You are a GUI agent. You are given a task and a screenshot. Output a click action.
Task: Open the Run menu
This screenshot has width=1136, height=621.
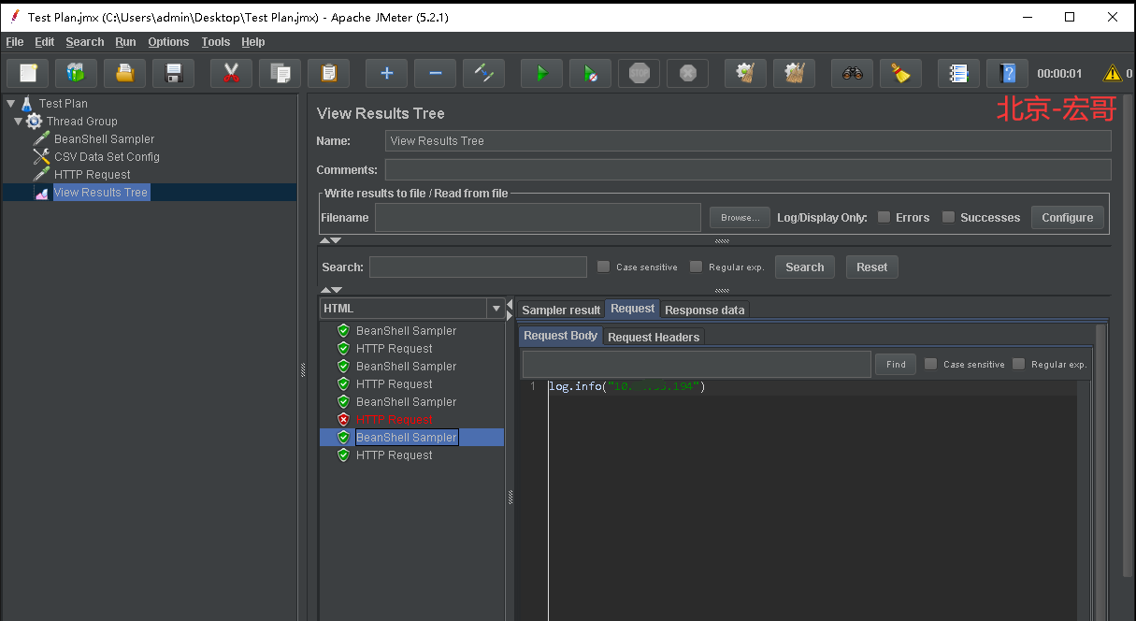pos(125,42)
